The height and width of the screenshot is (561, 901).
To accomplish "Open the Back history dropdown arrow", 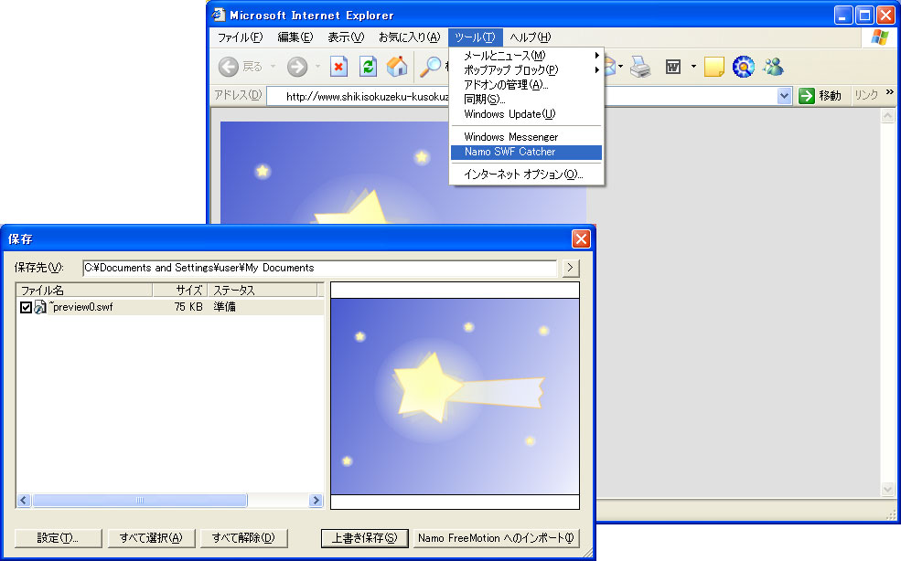I will 273,67.
